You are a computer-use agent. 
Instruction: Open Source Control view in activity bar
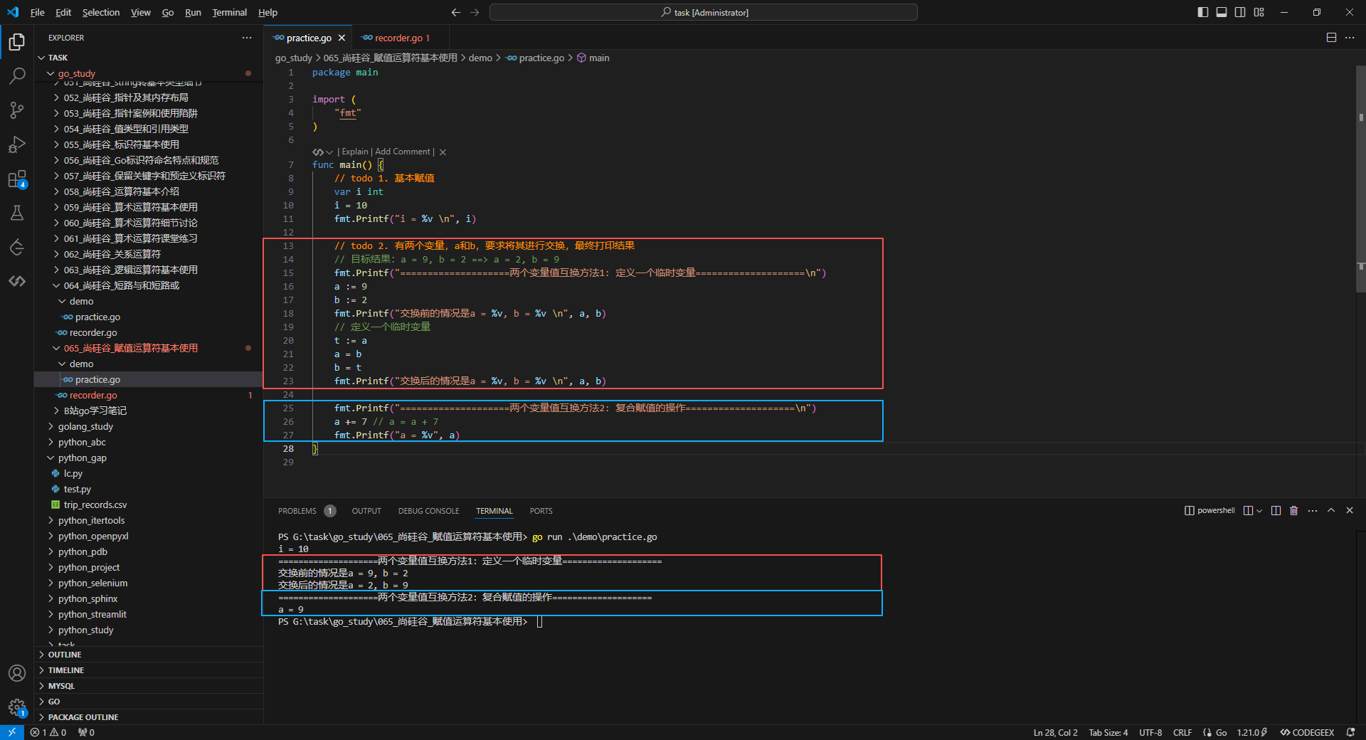(17, 110)
